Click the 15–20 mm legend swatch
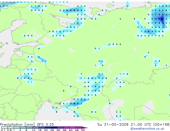170x131 pixels. tap(42, 128)
